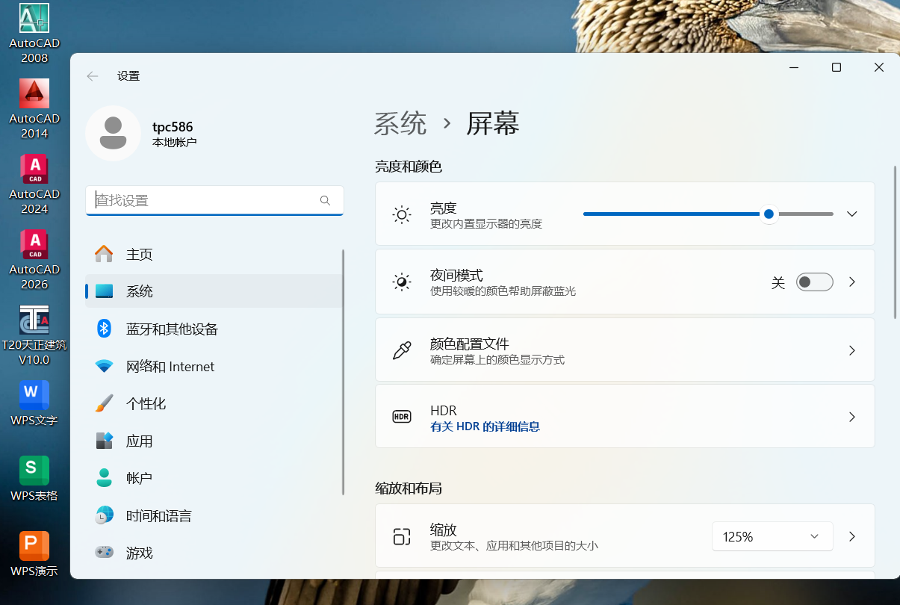The width and height of the screenshot is (900, 605).
Task: Select 主页 in the sidebar
Action: [214, 254]
